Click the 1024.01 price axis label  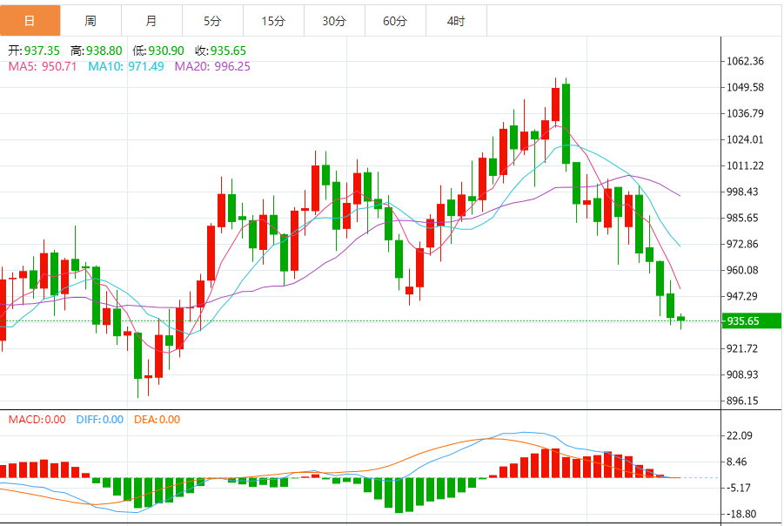point(745,139)
